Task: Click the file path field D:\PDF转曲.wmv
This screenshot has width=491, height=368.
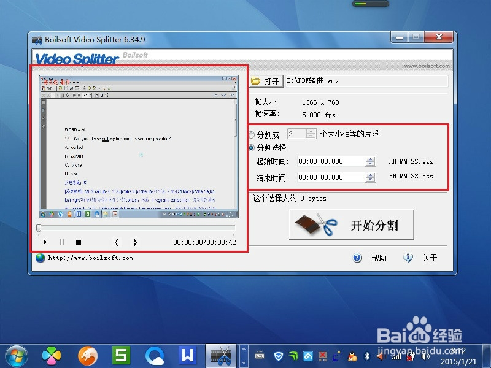Action: [366, 81]
